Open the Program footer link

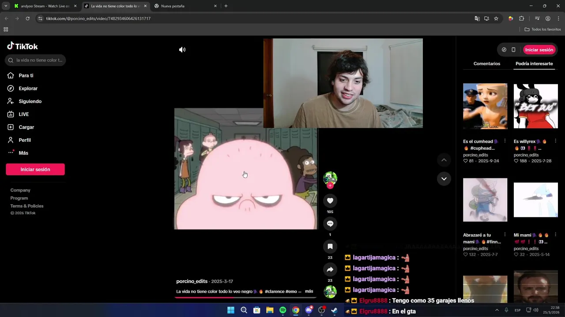coord(19,198)
